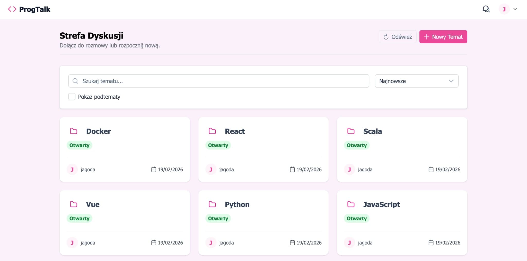Click the ProgTalk code brackets logo
527x261 pixels.
pyautogui.click(x=12, y=9)
